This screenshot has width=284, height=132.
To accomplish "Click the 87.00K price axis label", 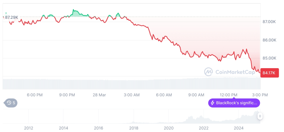I will point(269,22).
